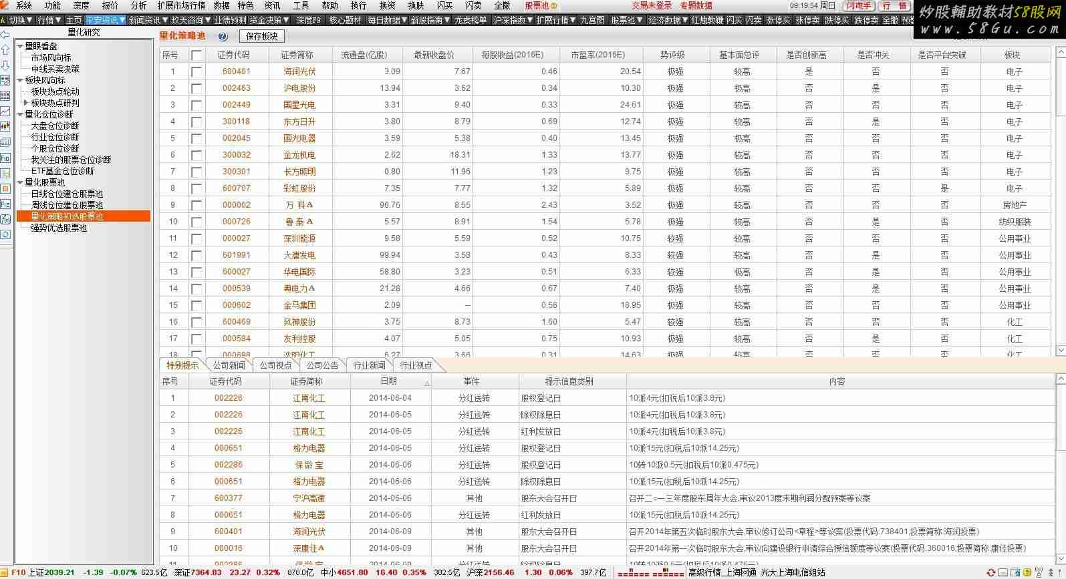Open help icon next to 量化策略池 title
1066x579 pixels.
pos(223,37)
